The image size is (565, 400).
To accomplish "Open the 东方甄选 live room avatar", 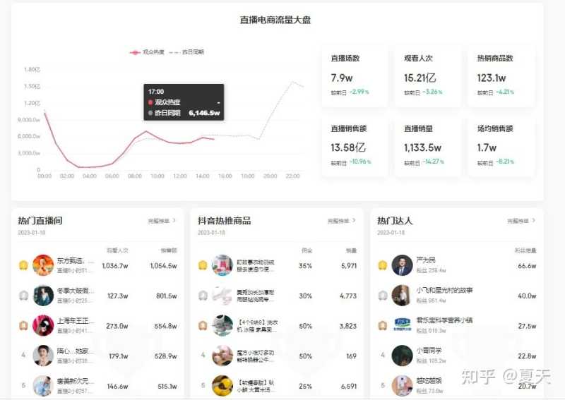I will click(43, 265).
